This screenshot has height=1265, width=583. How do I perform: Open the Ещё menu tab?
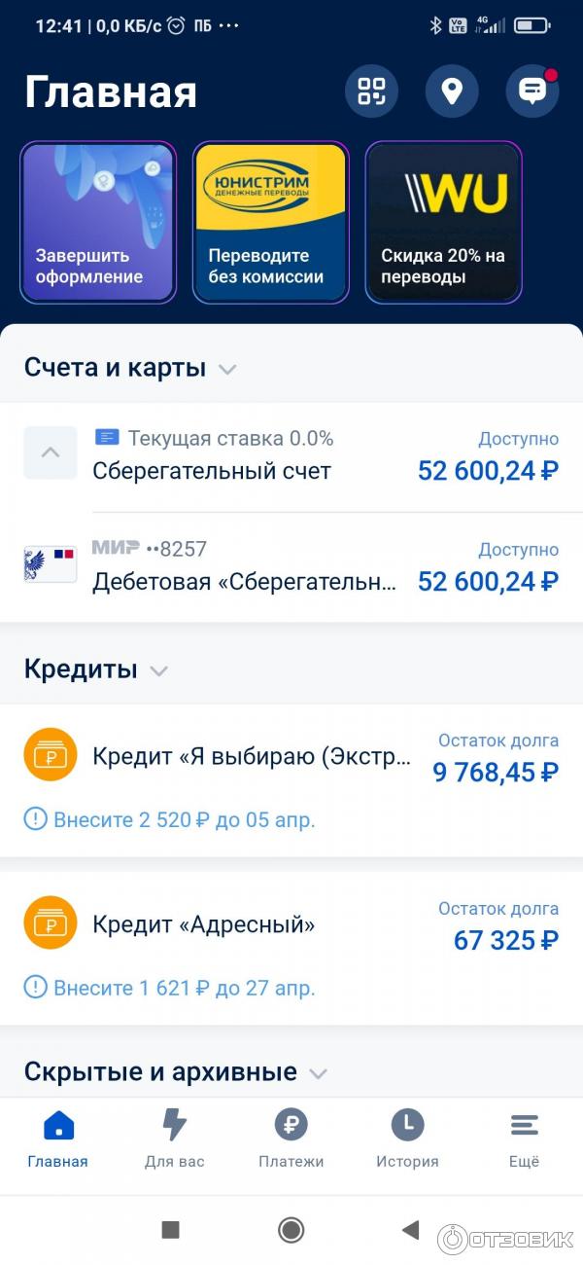(524, 1138)
